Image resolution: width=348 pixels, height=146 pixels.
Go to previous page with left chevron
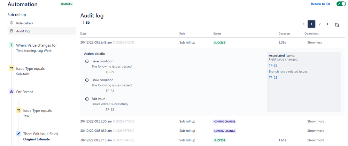(x=304, y=24)
